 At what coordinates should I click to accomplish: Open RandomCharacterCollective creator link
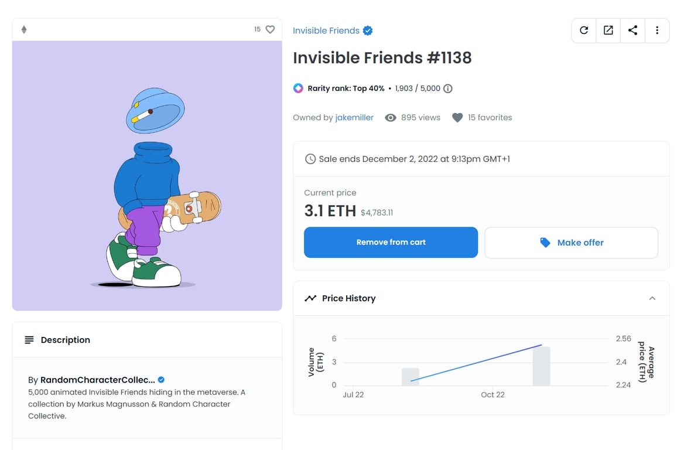(97, 380)
